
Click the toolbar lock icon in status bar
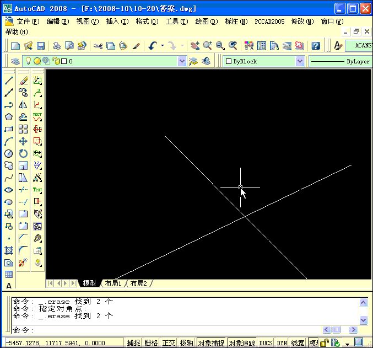tap(324, 343)
